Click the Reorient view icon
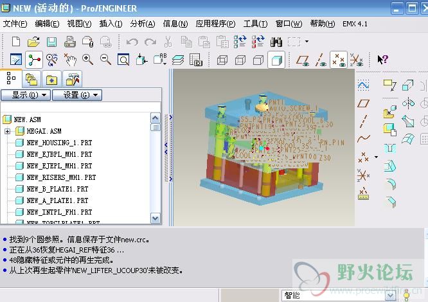Image resolution: width=428 pixels, height=302 pixels. click(141, 59)
